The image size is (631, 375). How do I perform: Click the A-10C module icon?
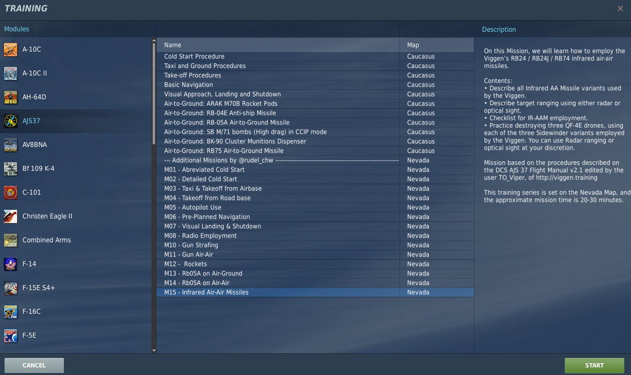coord(10,50)
